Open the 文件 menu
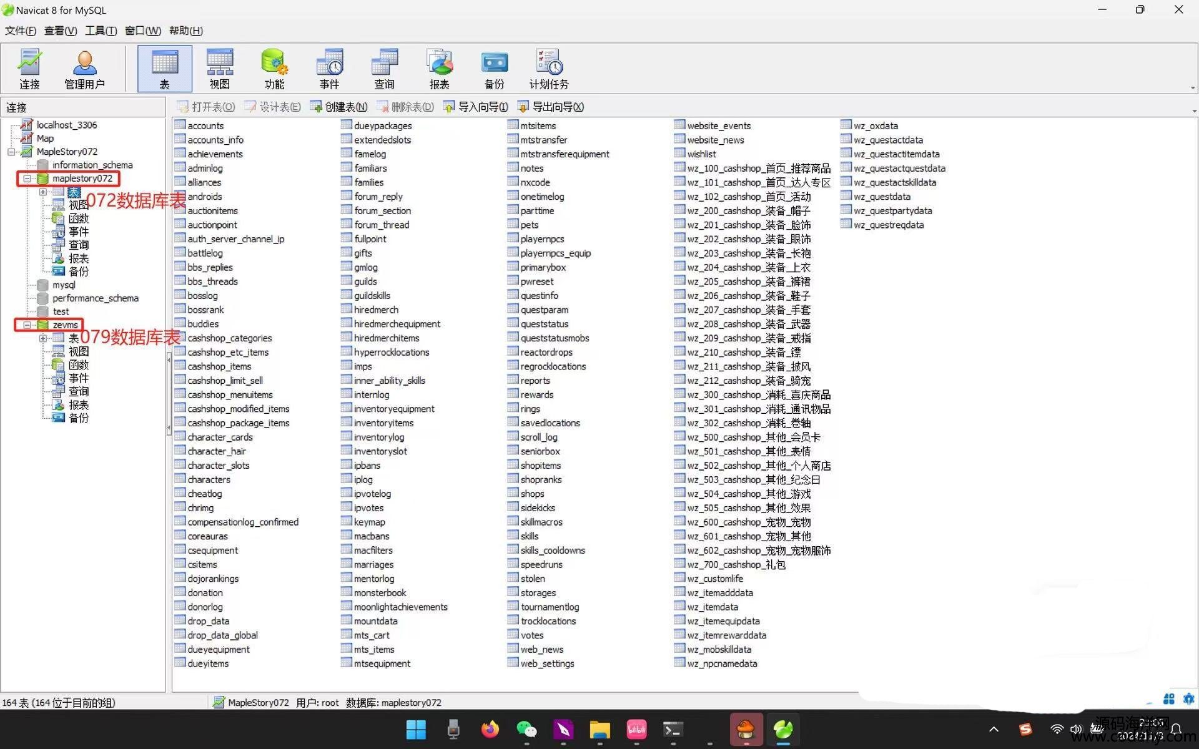 (20, 31)
